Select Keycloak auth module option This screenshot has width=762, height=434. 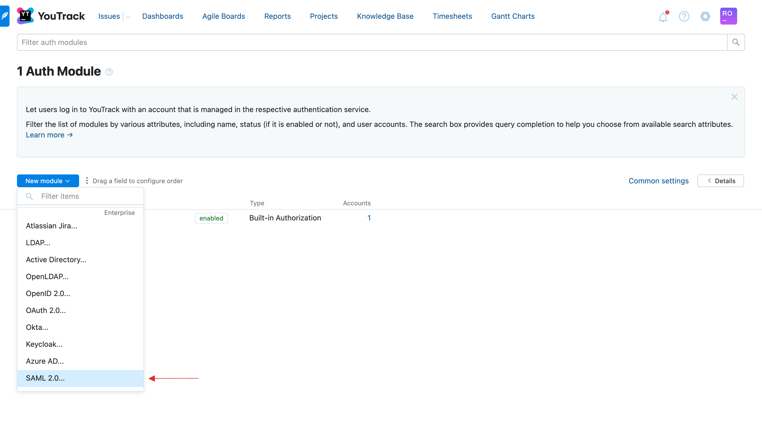(x=44, y=344)
